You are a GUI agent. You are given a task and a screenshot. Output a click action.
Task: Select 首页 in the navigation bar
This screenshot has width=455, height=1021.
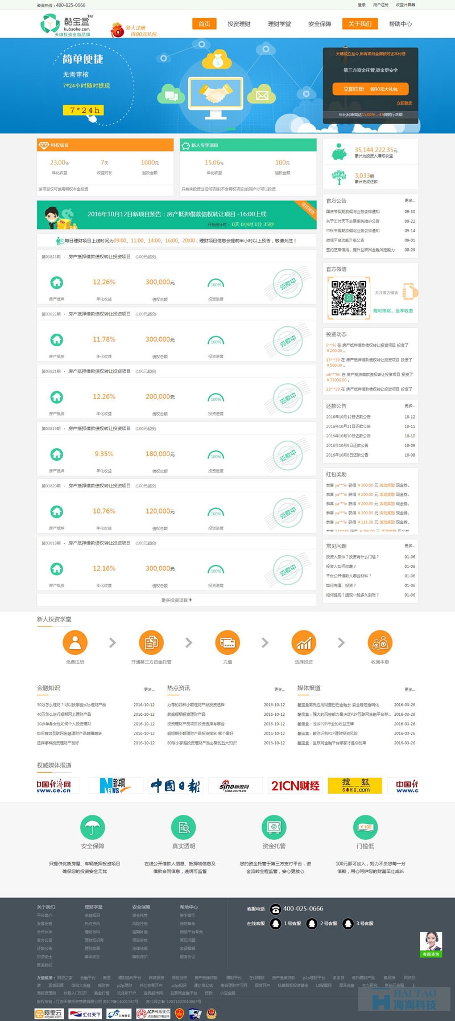click(204, 24)
